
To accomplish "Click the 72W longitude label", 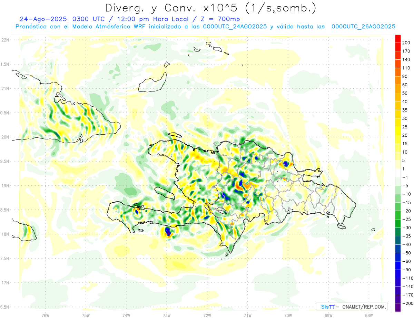I will pyautogui.click(x=207, y=315).
